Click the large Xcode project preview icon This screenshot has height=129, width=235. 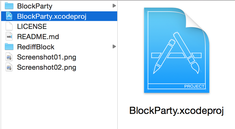click(177, 50)
